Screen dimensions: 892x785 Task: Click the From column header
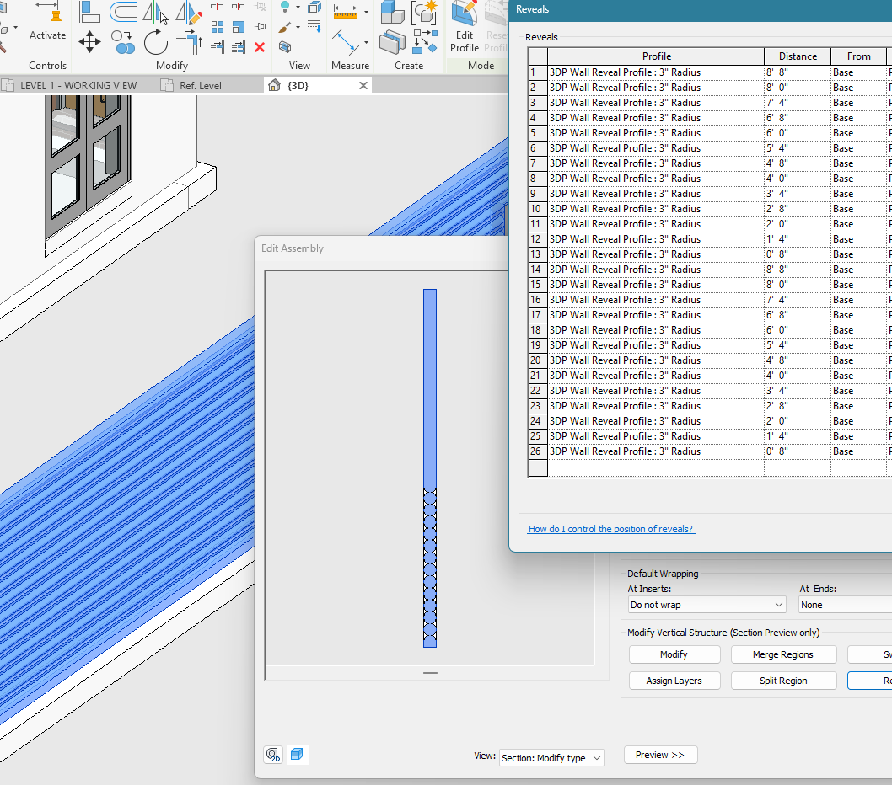tap(858, 56)
